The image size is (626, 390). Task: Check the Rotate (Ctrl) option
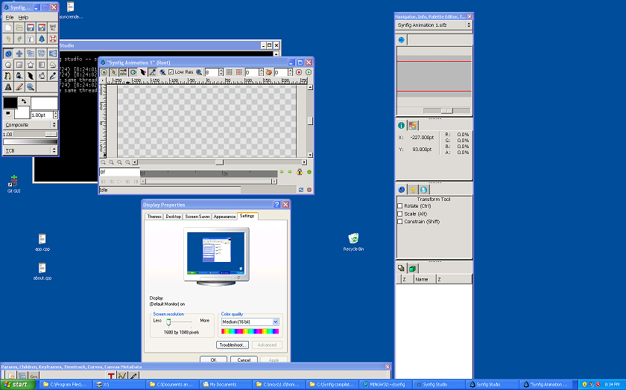(400, 206)
